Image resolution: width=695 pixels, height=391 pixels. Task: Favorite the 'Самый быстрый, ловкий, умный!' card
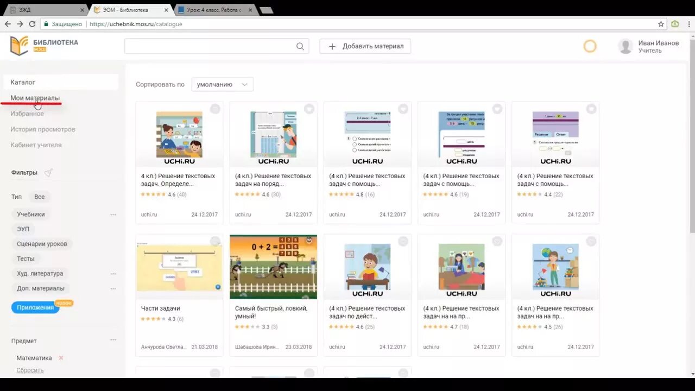click(x=309, y=242)
